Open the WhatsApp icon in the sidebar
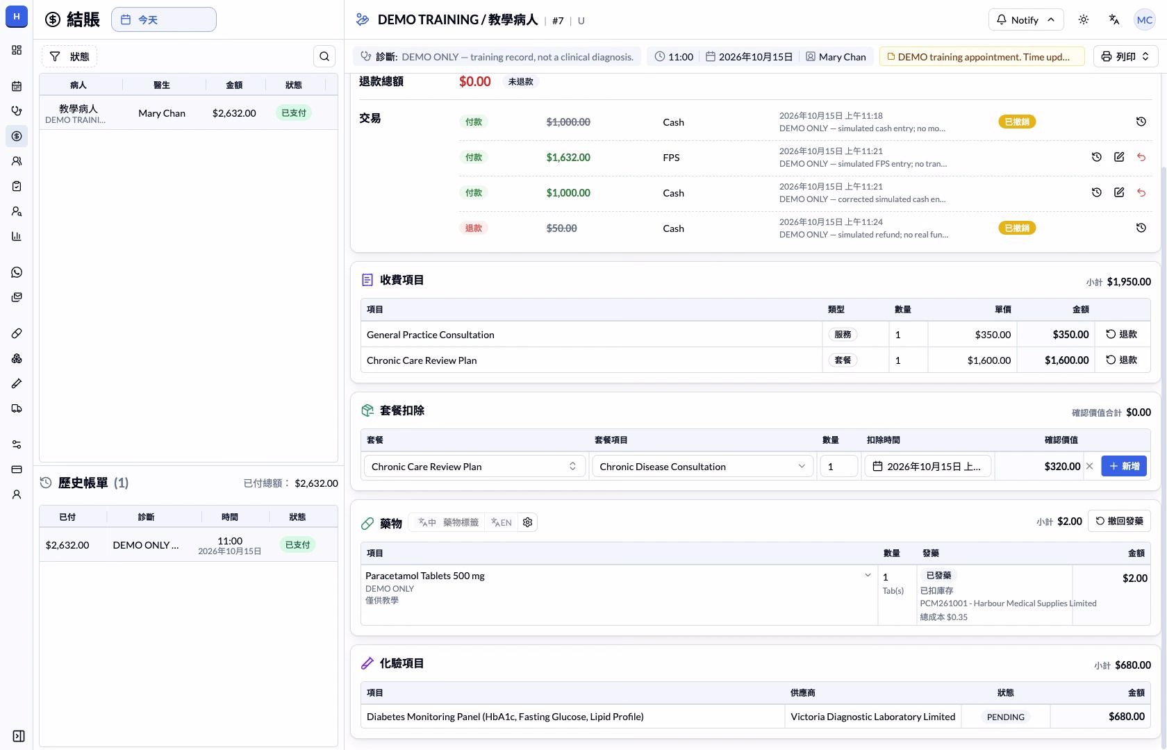The height and width of the screenshot is (750, 1167). [x=17, y=272]
